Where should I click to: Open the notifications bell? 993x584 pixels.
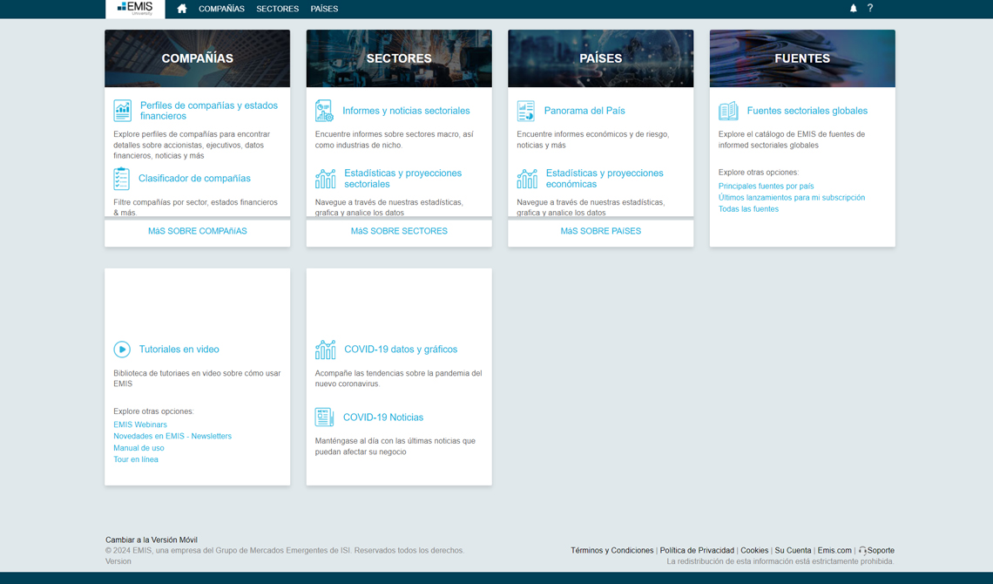click(853, 8)
